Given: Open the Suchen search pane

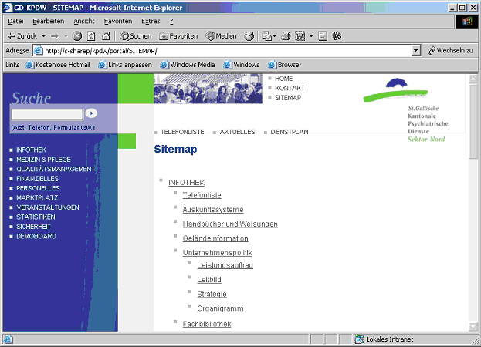Looking at the screenshot, I should [136, 36].
